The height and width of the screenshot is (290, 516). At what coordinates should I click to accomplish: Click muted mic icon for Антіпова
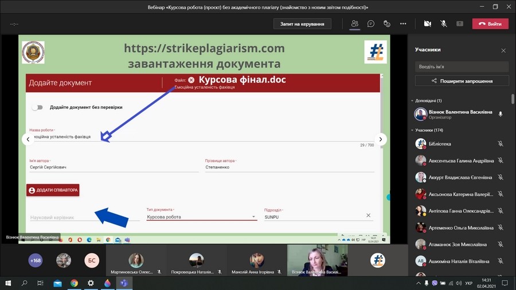(x=500, y=211)
